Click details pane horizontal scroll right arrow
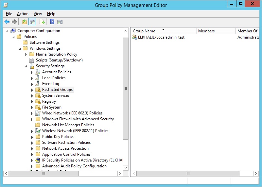The height and width of the screenshot is (187, 262). [256, 174]
